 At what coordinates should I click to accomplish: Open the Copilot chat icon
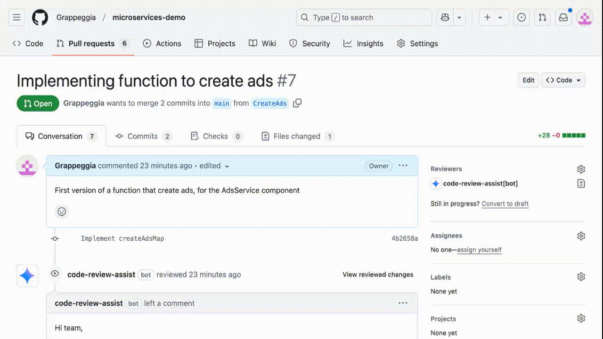click(445, 17)
